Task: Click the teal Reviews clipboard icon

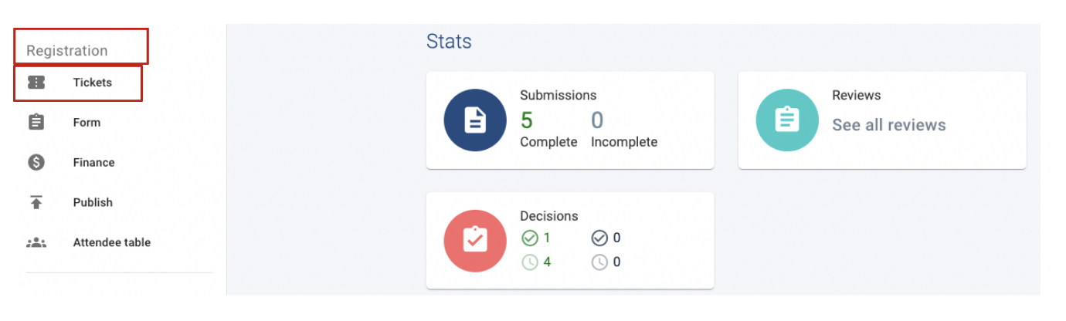Action: coord(787,120)
